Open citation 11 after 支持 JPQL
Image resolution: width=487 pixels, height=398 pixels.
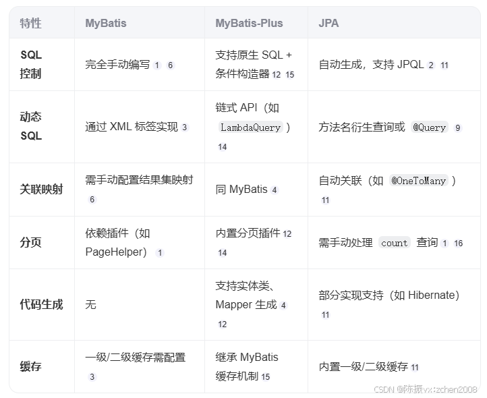[x=445, y=65]
